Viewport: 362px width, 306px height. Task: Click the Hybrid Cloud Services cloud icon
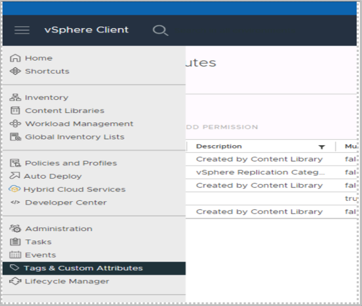tap(15, 189)
